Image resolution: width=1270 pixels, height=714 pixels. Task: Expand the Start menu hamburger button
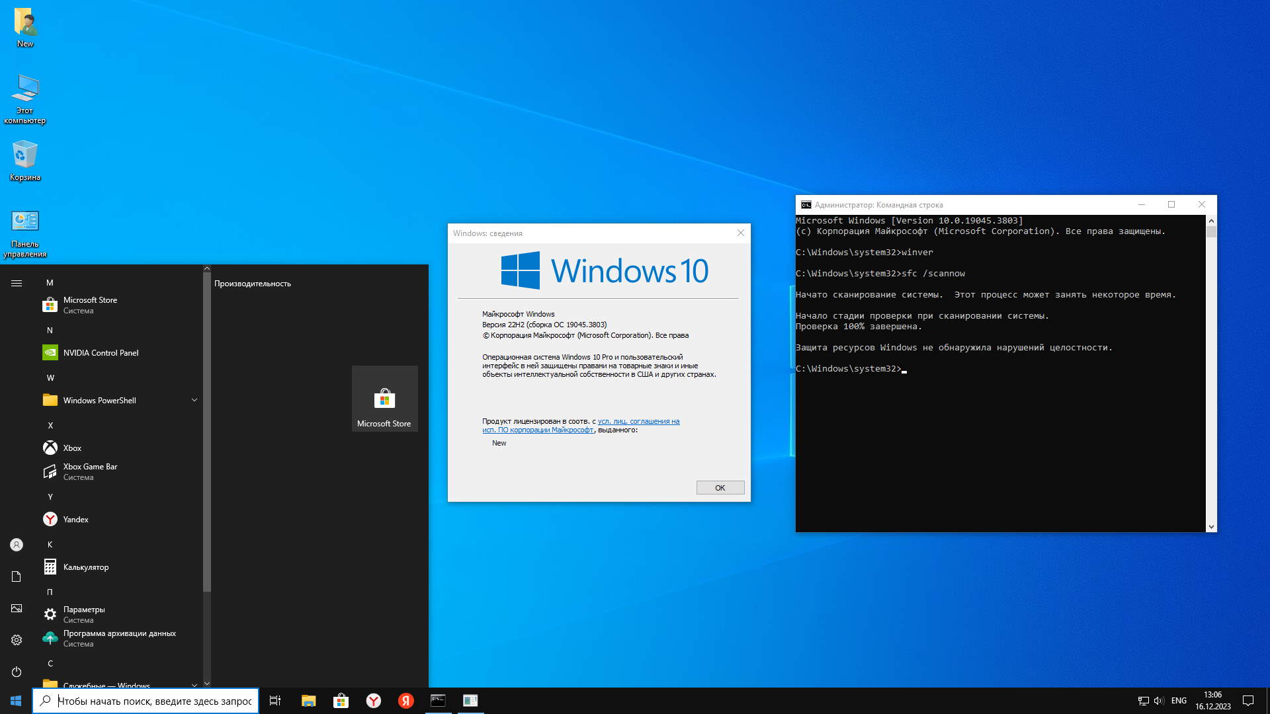[x=17, y=284]
